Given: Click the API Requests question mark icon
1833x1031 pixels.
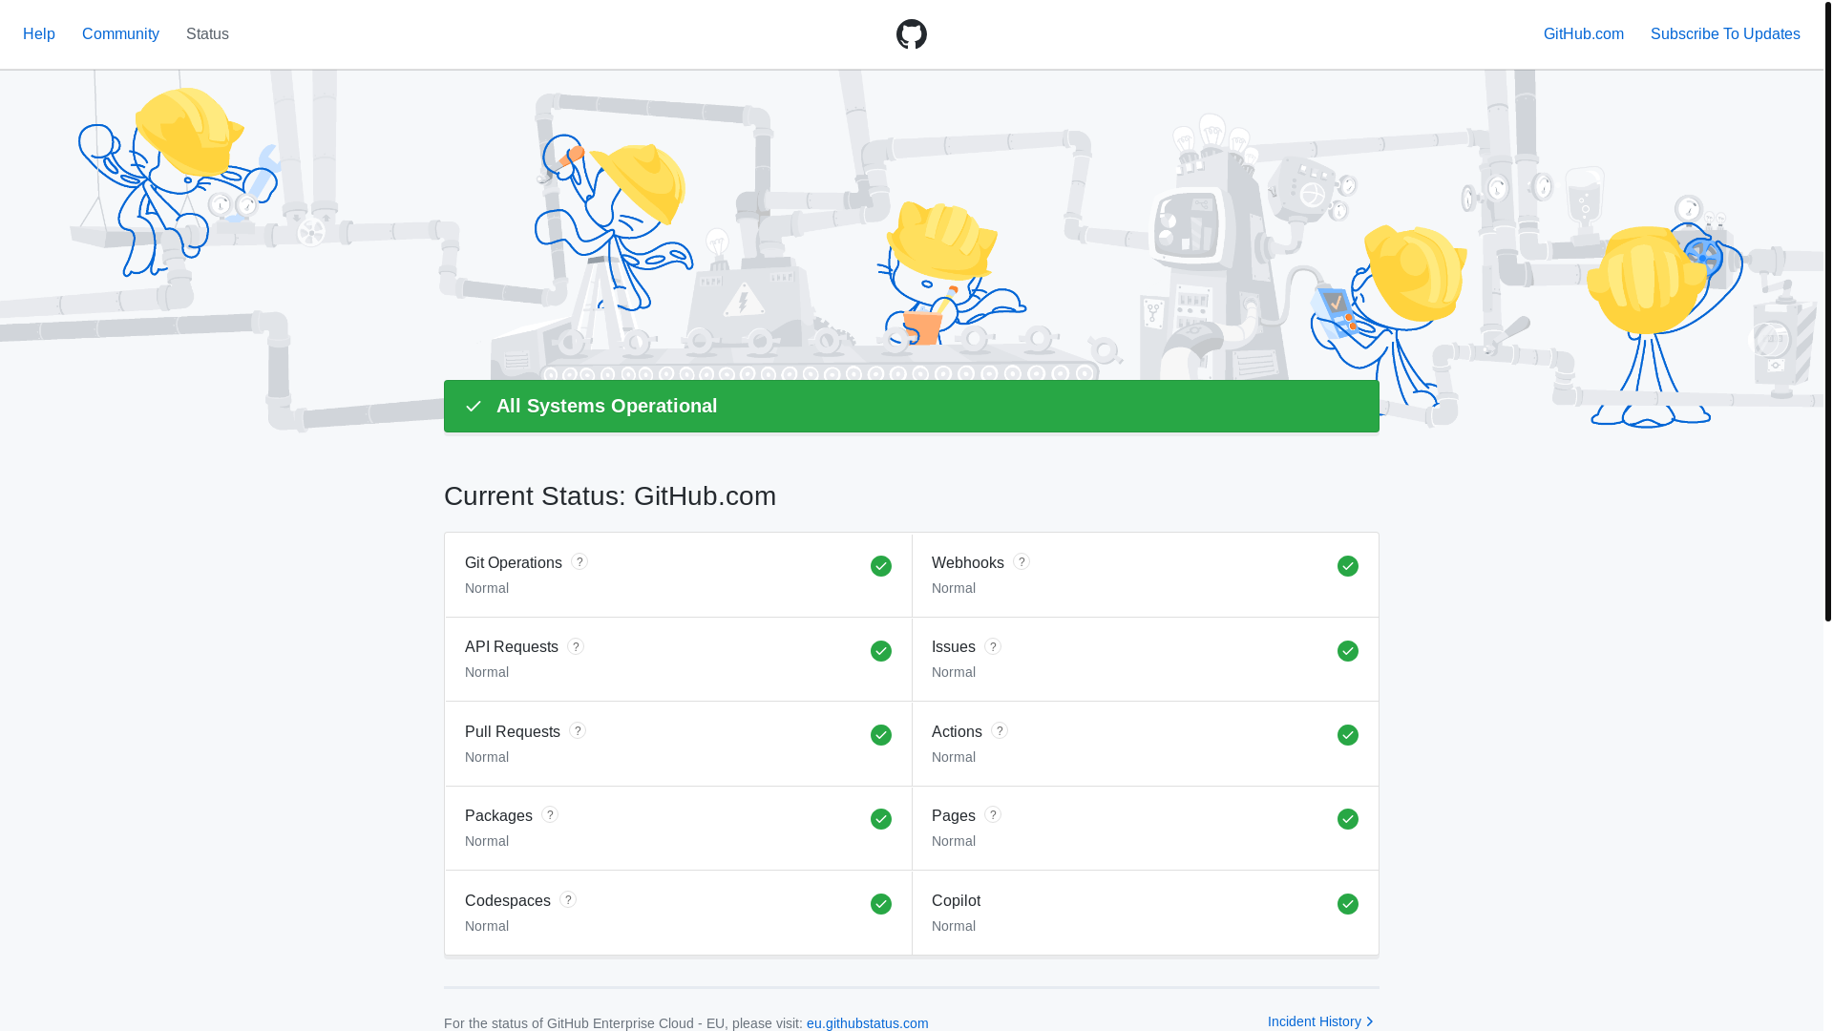Looking at the screenshot, I should click(x=576, y=646).
